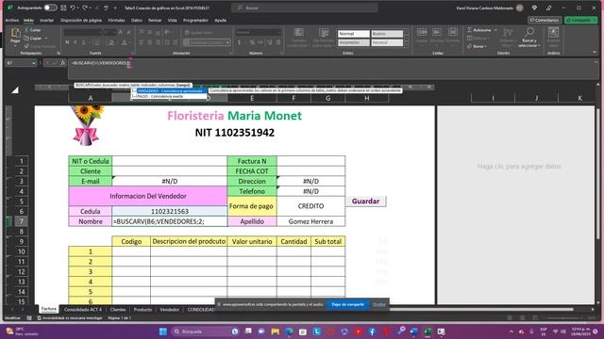Click the green Compartir button
This screenshot has height=339, width=604.
coord(581,20)
